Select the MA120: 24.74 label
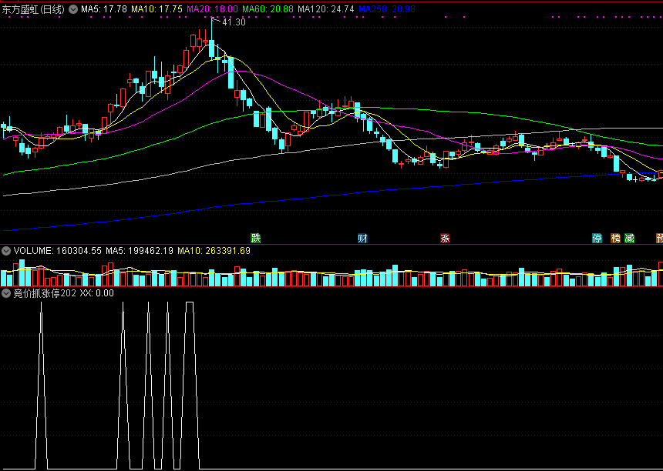The image size is (663, 471). pos(326,9)
